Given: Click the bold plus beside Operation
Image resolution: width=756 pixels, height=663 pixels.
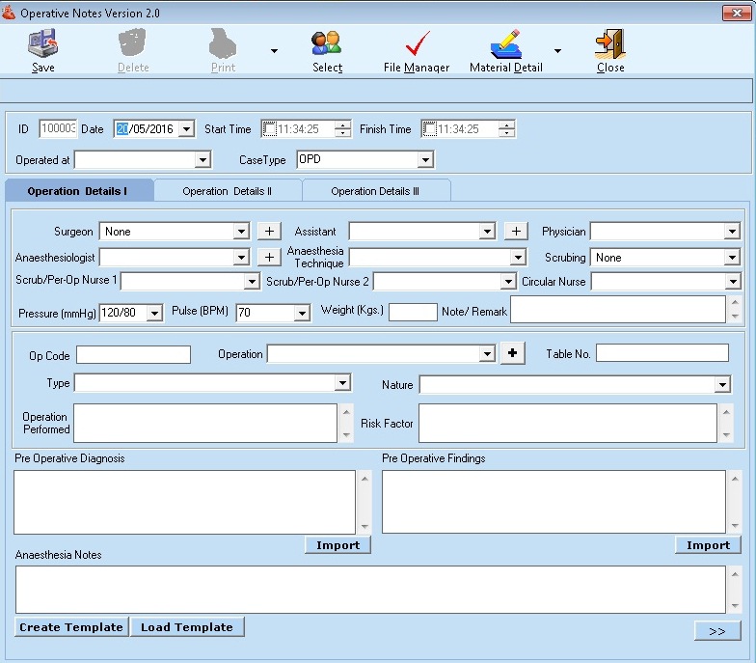Looking at the screenshot, I should [512, 354].
